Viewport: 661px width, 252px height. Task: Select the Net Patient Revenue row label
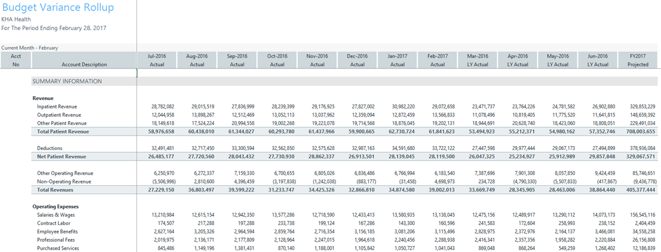61,157
